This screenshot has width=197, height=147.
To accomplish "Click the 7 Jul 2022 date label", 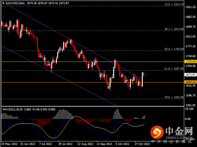I will [x=46, y=144].
